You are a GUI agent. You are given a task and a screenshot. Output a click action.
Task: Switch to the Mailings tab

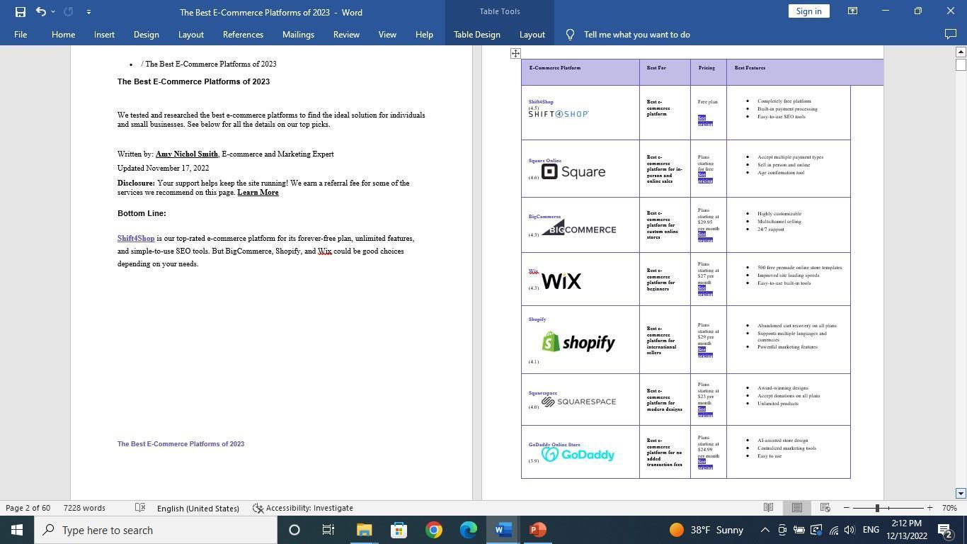tap(298, 35)
